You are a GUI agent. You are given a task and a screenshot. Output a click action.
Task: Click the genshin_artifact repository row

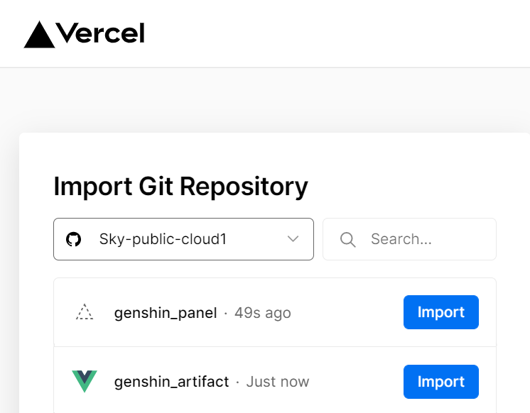[275, 381]
